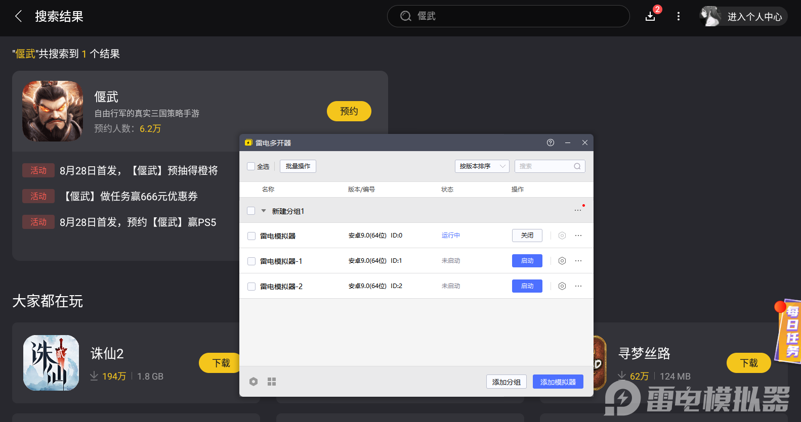Open 按版本排序 sort dropdown
801x422 pixels.
(482, 166)
